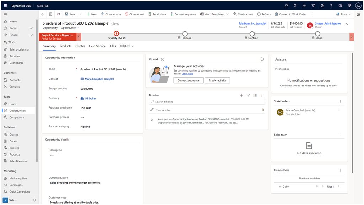Open Competitors in sidebar
The image size is (364, 205).
[x=16, y=117]
